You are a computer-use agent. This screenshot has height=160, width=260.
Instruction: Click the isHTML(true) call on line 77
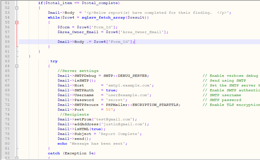pyautogui.click(x=89, y=129)
